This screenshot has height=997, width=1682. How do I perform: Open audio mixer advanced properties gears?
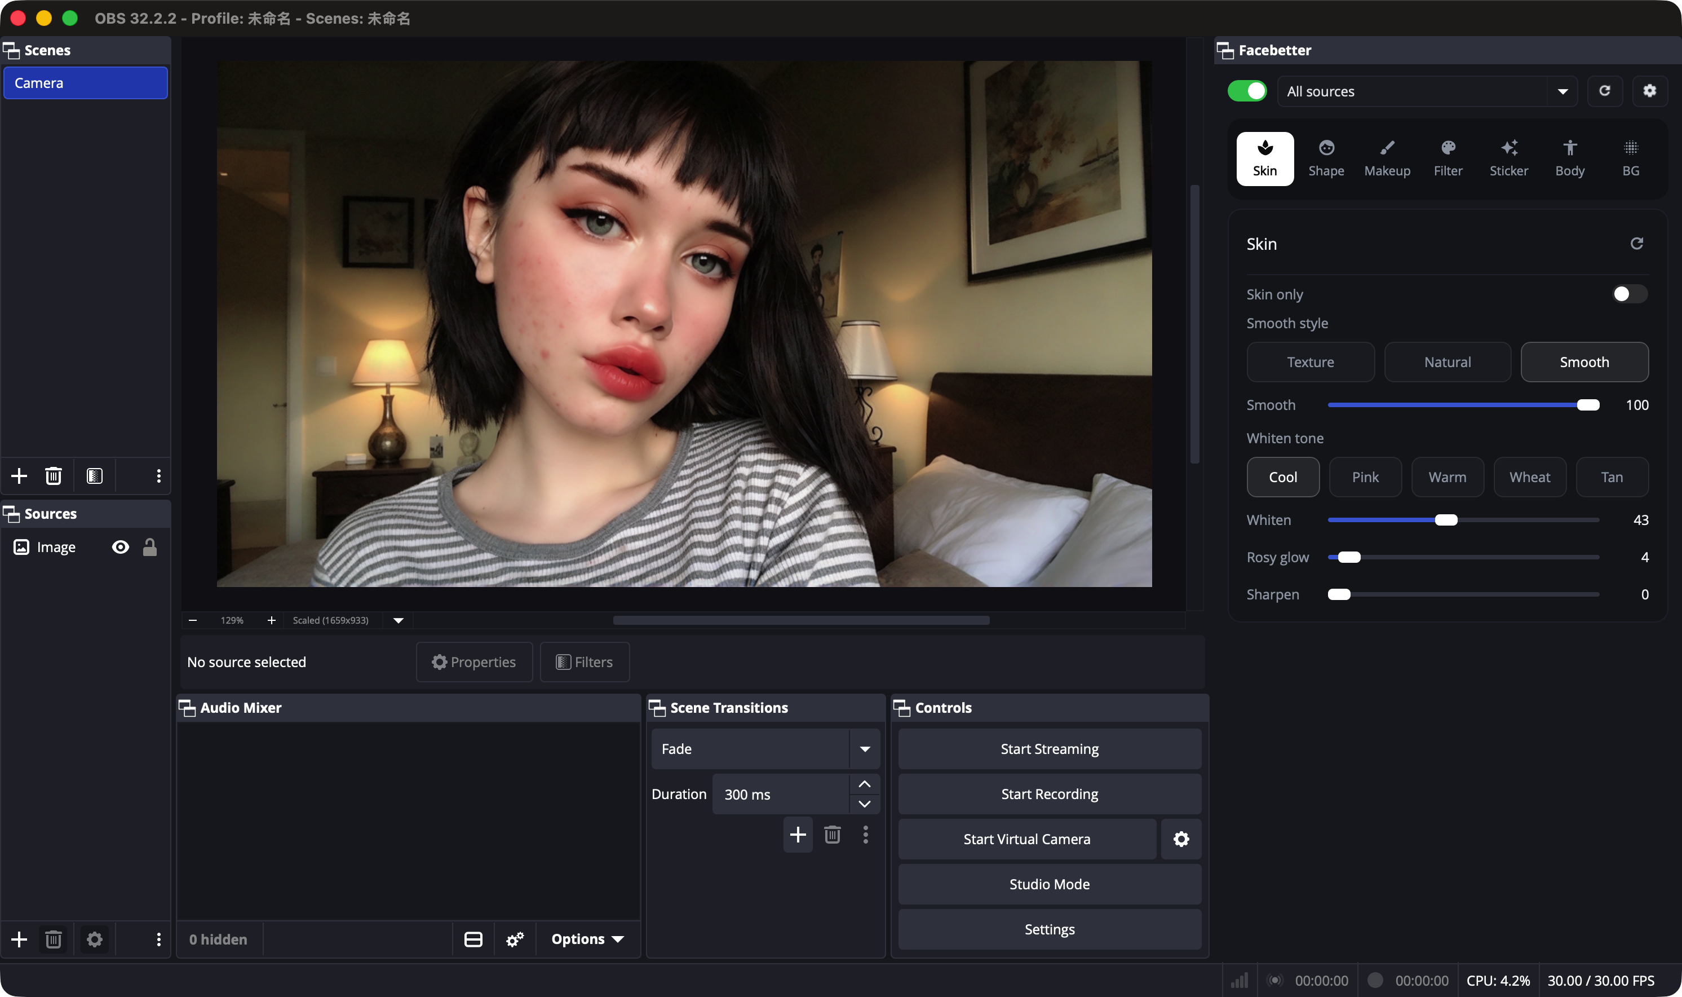pos(515,939)
